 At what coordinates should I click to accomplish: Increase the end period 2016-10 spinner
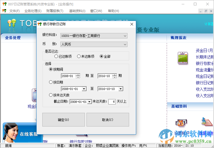114,75
